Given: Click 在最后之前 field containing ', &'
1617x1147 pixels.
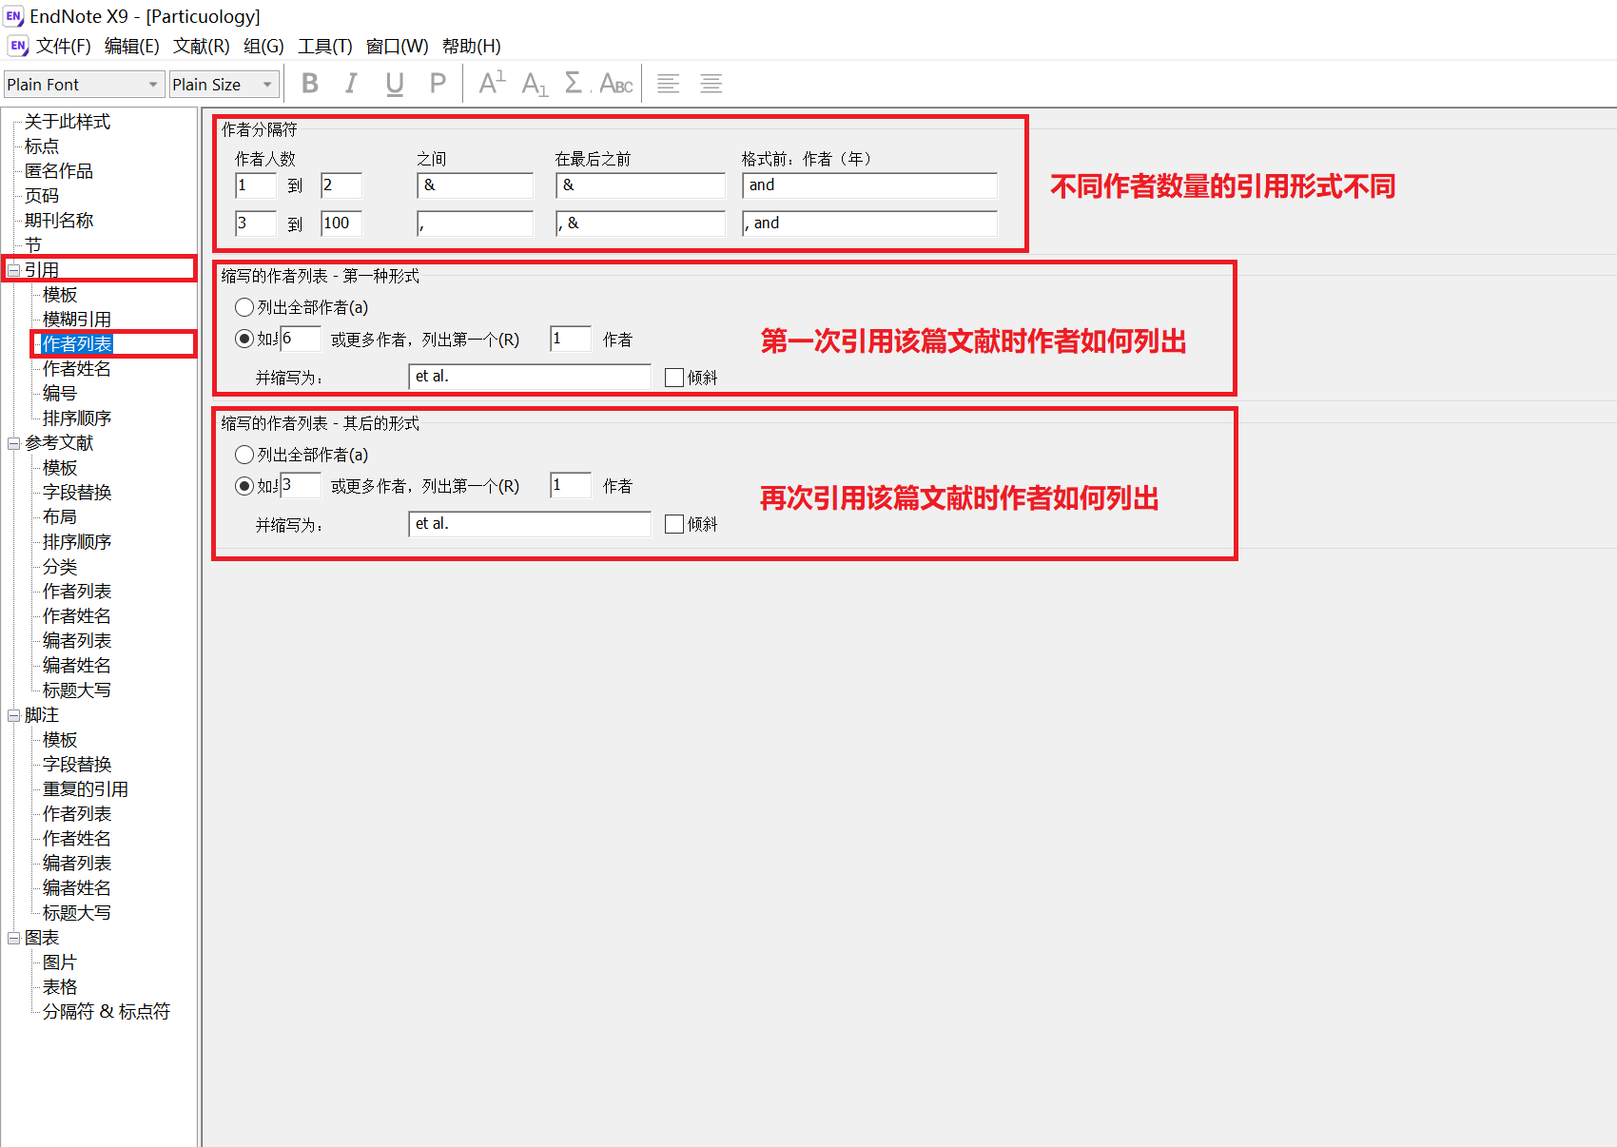Looking at the screenshot, I should click(639, 224).
